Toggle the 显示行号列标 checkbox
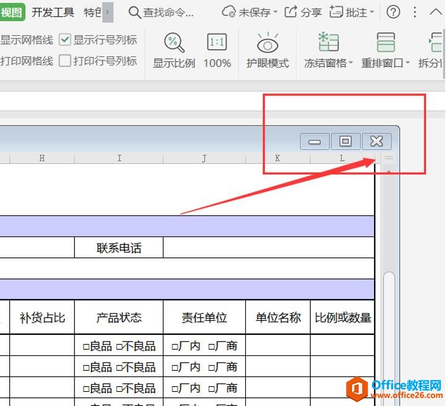Image resolution: width=447 pixels, height=406 pixels. (65, 40)
